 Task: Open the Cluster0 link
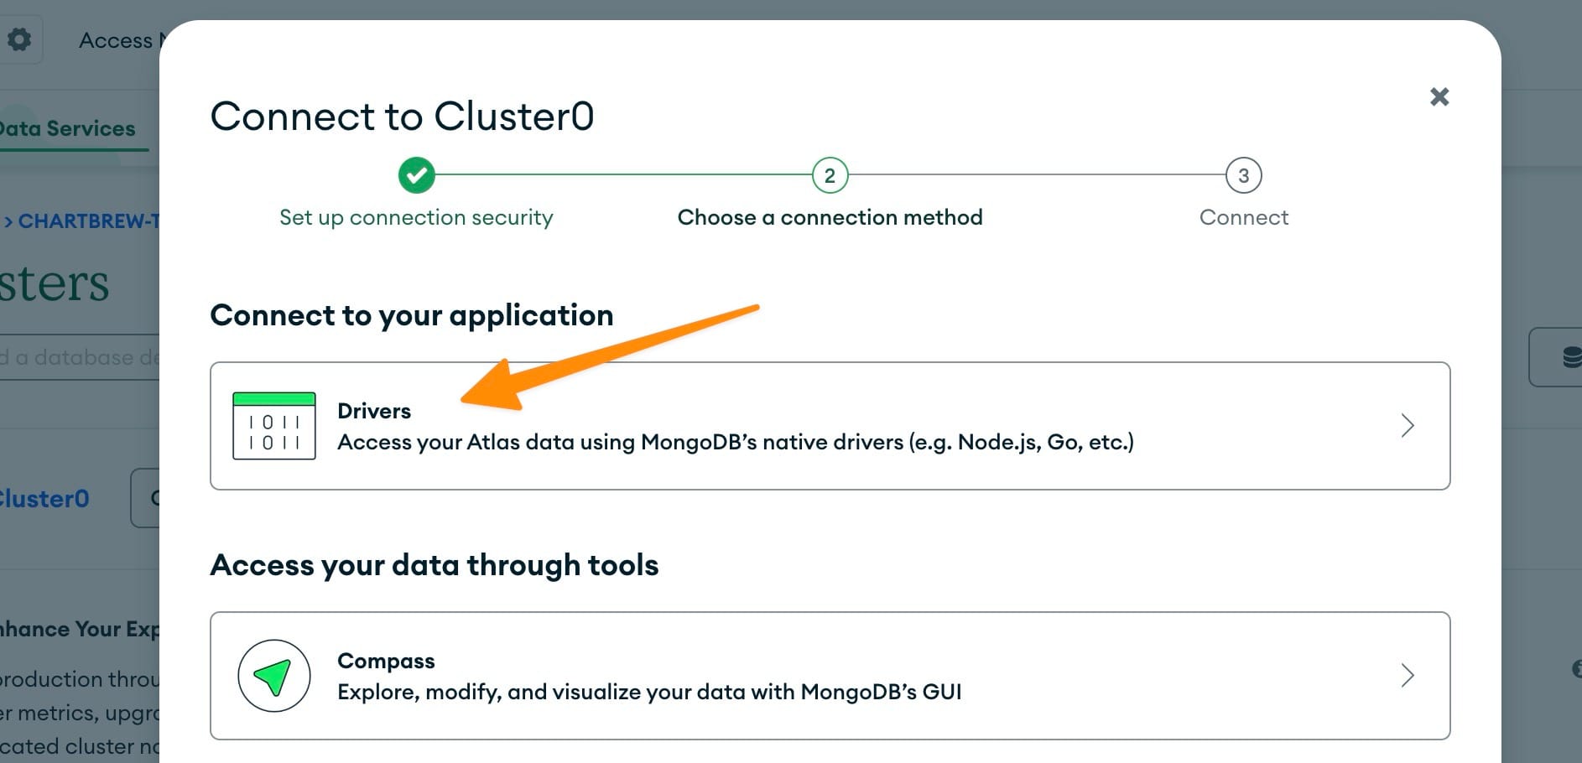[43, 498]
